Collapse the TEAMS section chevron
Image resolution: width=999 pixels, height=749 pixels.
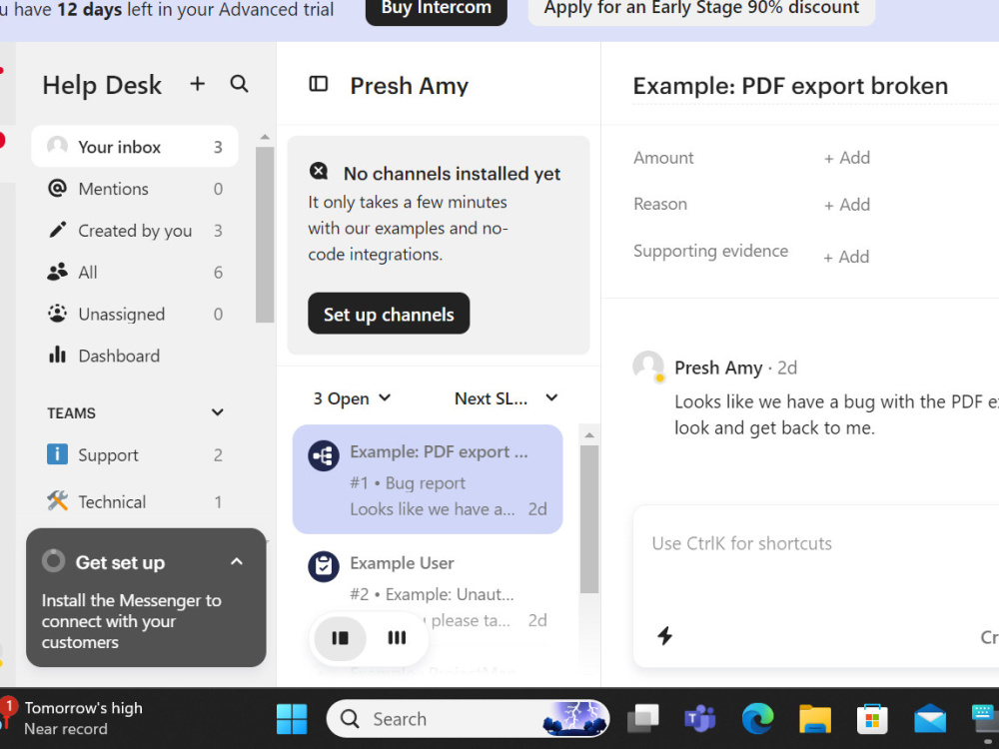[217, 412]
